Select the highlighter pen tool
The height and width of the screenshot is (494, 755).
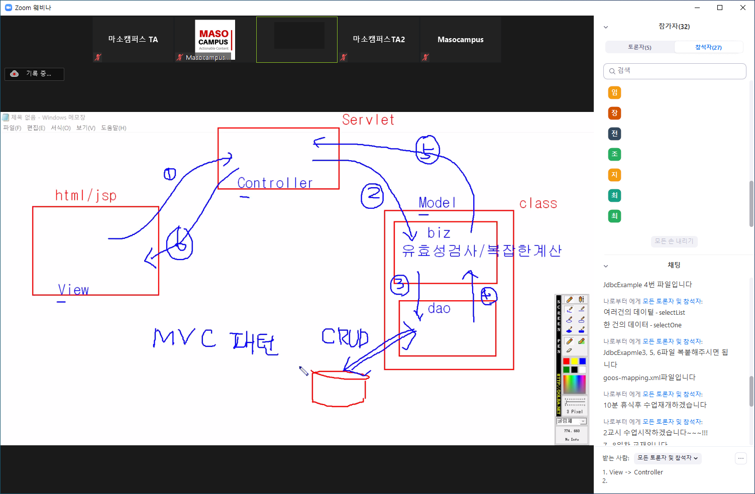pyautogui.click(x=582, y=341)
